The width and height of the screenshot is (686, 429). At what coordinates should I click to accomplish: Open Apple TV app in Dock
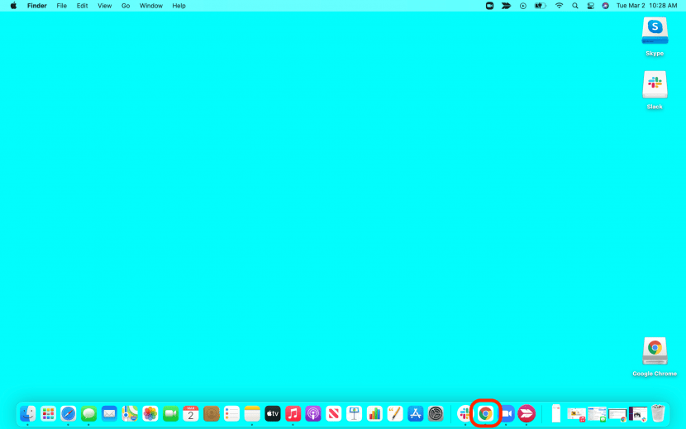tap(272, 413)
